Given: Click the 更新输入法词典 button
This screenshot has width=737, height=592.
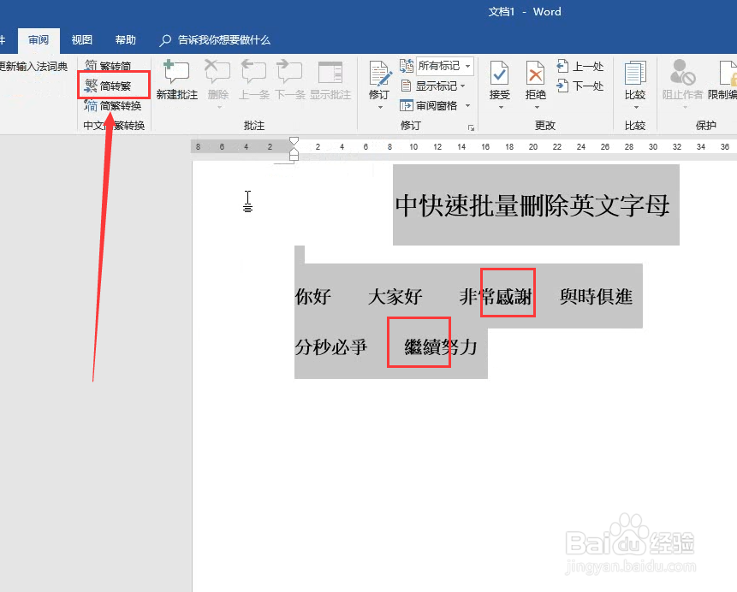Looking at the screenshot, I should (x=33, y=67).
